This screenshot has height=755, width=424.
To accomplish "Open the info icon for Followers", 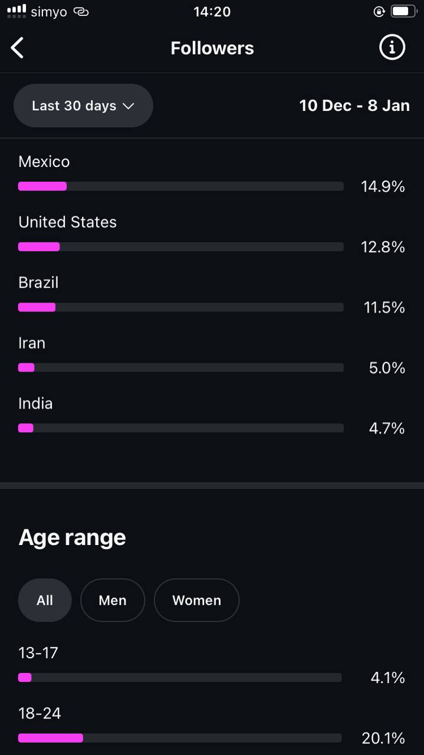I will [392, 48].
